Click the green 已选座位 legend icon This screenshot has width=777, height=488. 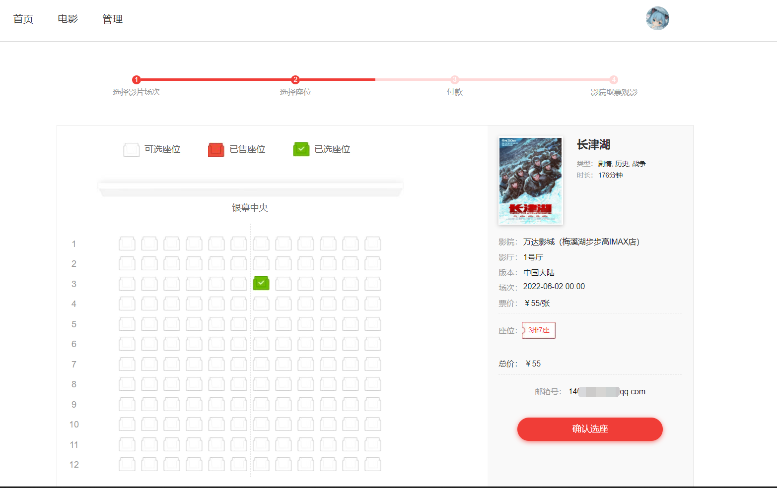click(x=301, y=149)
